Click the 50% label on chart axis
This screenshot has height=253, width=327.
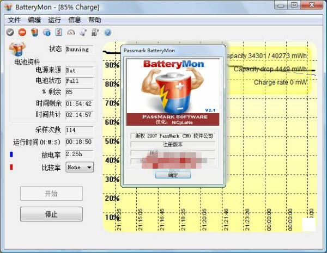click(x=112, y=141)
